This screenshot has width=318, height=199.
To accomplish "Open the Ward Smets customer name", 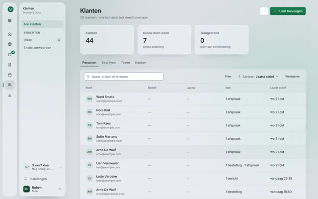I will pos(105,97).
